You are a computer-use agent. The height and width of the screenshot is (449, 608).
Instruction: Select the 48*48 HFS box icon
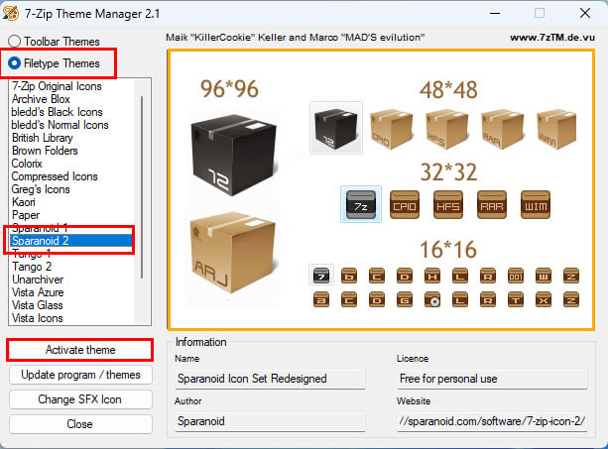(x=446, y=129)
